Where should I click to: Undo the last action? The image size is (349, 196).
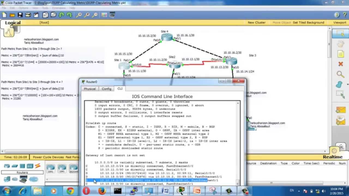(x=62, y=15)
